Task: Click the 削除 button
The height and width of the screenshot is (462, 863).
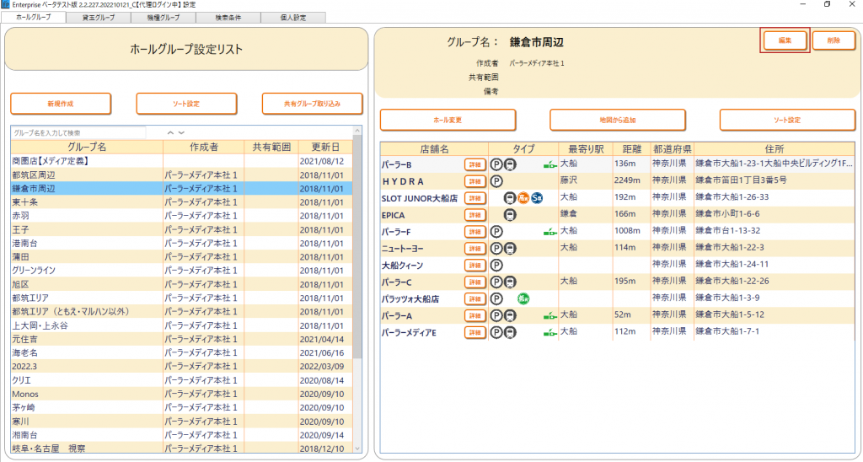Action: (x=834, y=40)
